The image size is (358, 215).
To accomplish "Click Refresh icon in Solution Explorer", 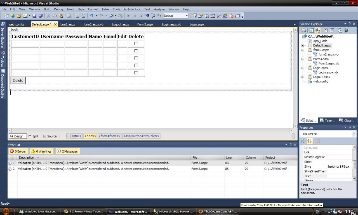I will click(311, 31).
